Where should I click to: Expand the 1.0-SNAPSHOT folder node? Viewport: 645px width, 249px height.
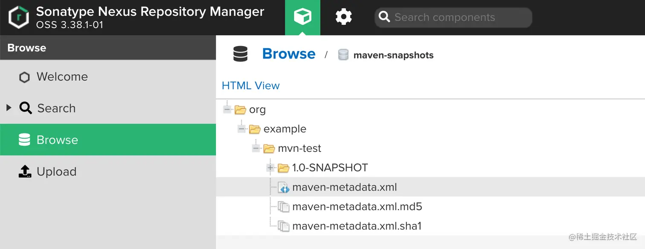coord(270,168)
